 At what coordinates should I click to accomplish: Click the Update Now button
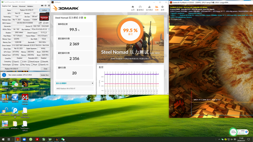(x=45, y=75)
